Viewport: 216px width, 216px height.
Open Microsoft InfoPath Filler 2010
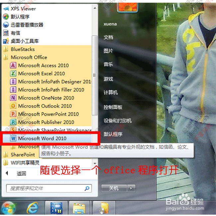(47, 90)
